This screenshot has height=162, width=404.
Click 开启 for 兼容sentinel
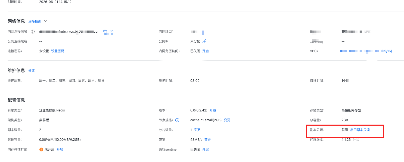coord(206,149)
